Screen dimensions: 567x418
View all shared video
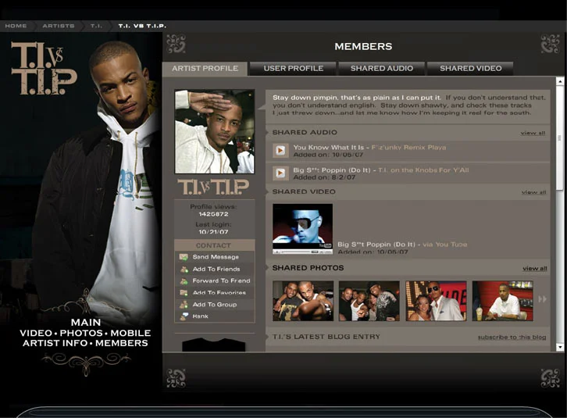click(x=533, y=192)
